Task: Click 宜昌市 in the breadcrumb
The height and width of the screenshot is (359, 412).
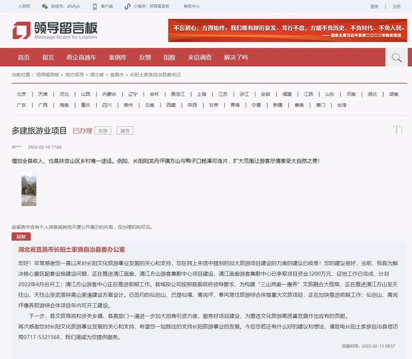Action: (x=117, y=75)
